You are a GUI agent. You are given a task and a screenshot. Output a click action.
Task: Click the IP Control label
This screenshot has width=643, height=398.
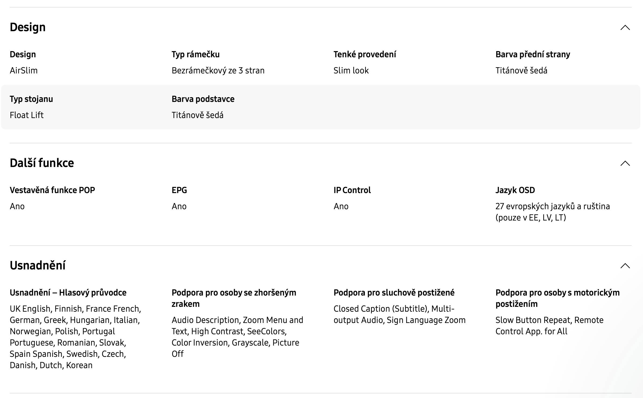(352, 190)
